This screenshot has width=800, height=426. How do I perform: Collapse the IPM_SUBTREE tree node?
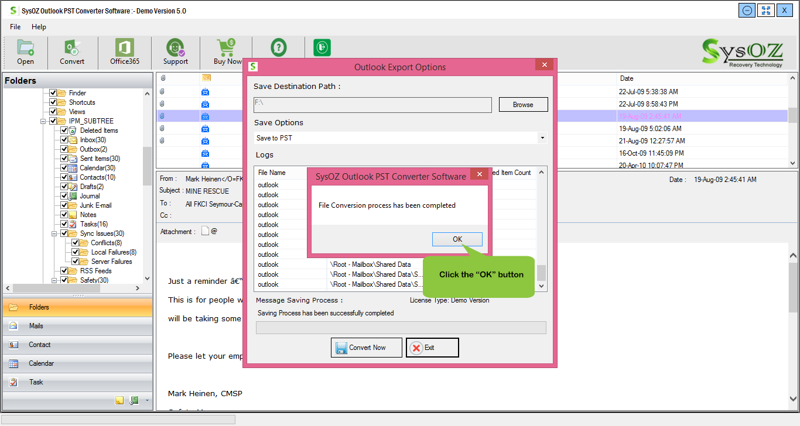(43, 121)
